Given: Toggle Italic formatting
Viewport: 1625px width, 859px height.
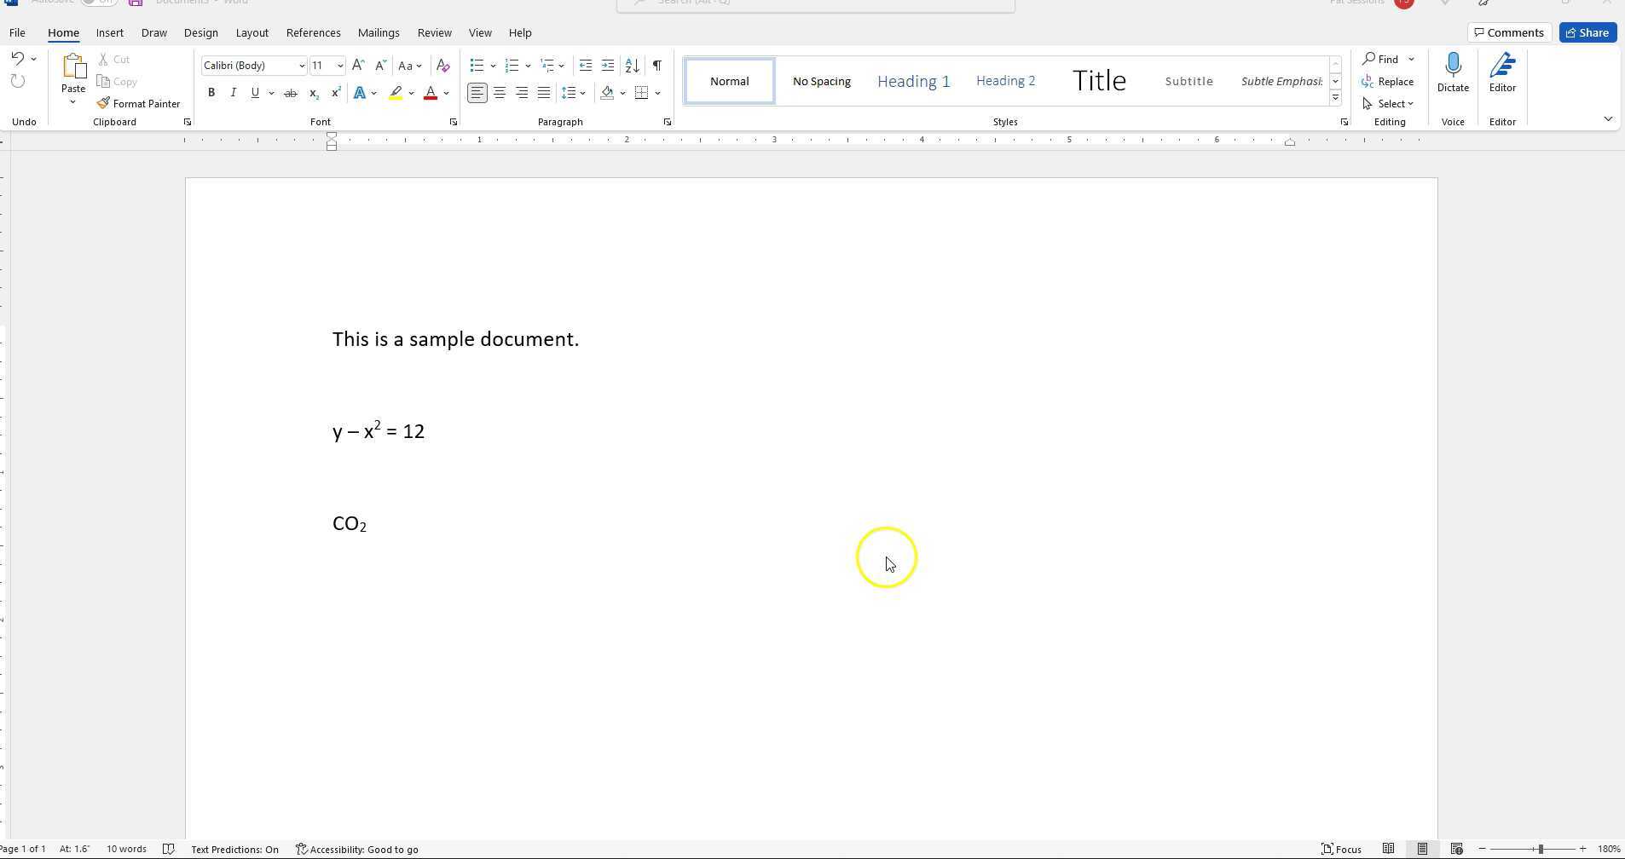Looking at the screenshot, I should point(233,93).
